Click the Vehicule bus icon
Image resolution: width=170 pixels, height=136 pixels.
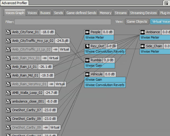[x=87, y=74]
